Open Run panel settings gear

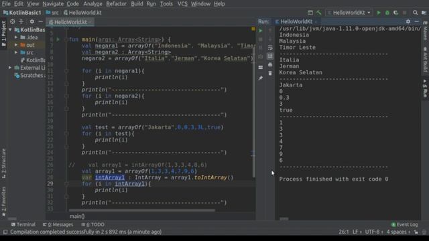408,21
